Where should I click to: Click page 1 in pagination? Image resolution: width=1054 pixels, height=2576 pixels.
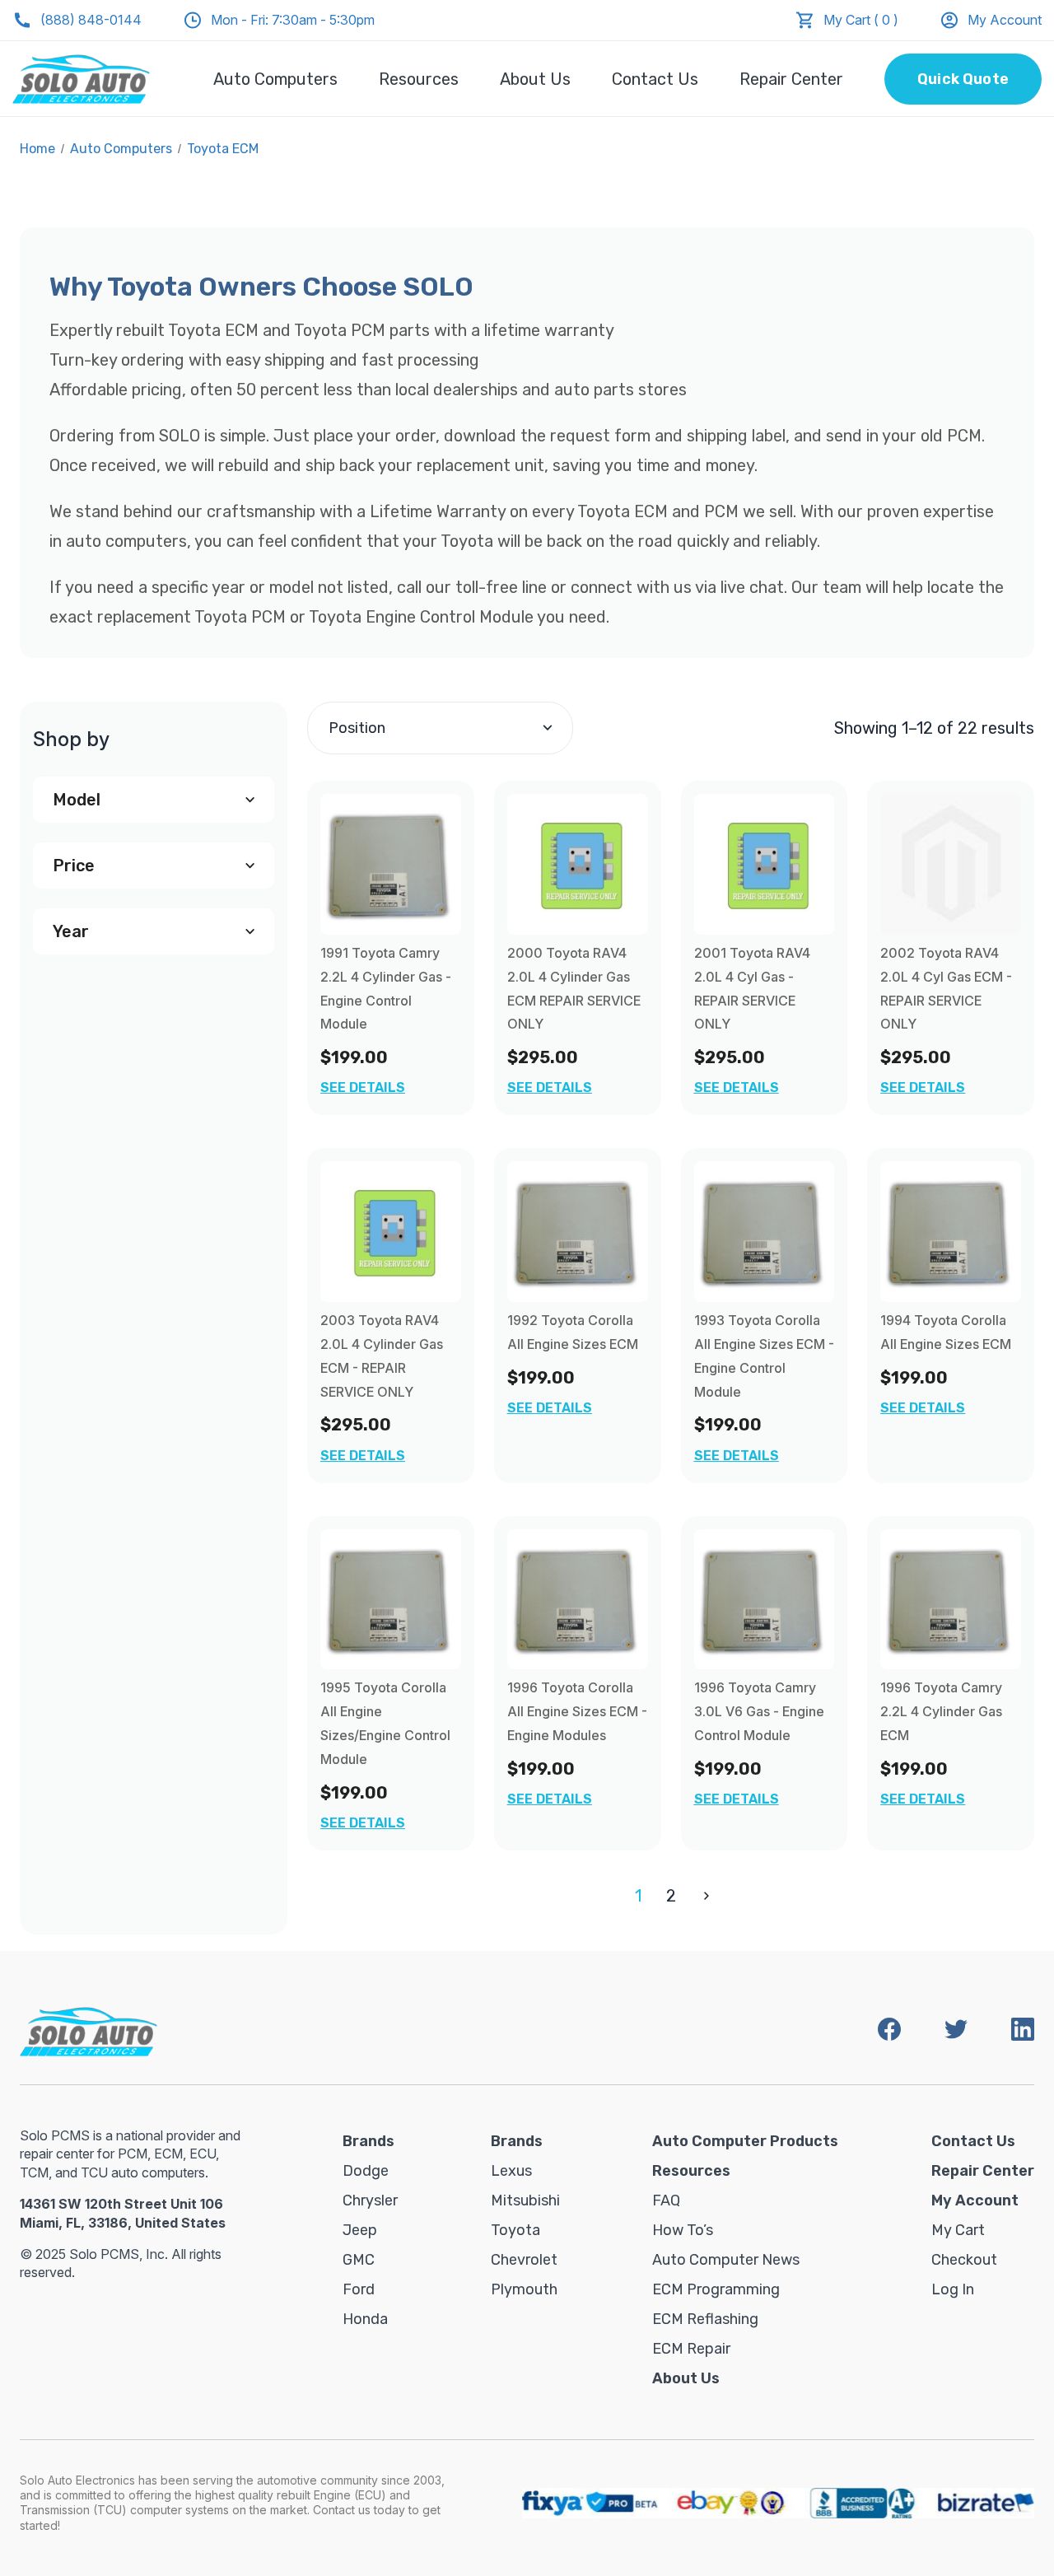638,1895
